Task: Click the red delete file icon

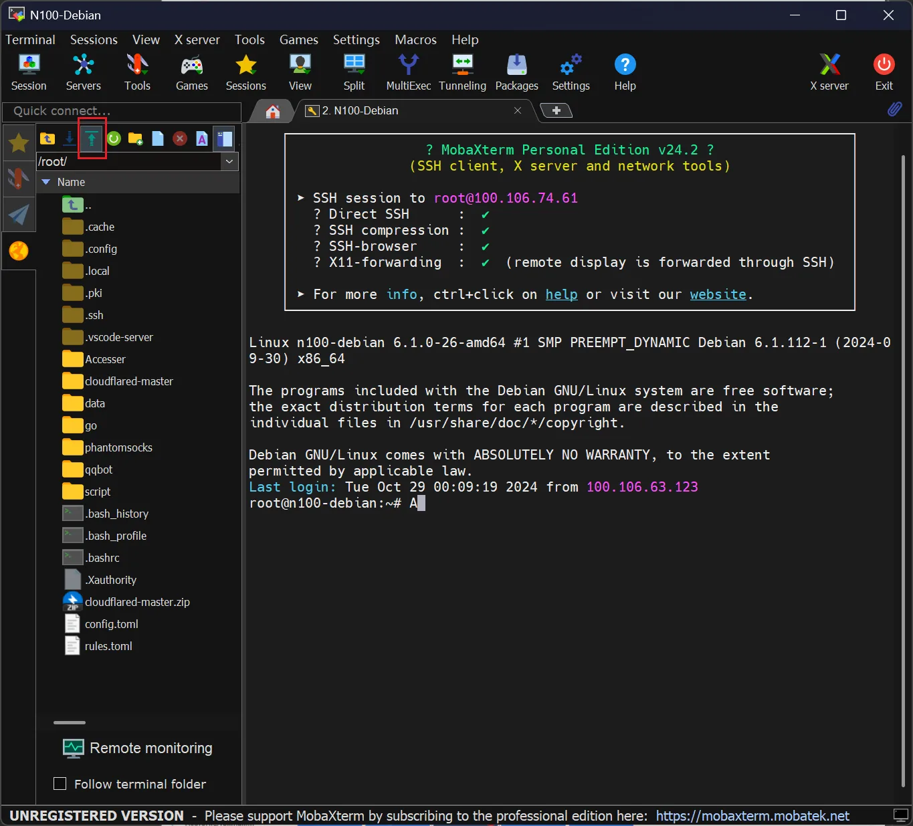Action: (x=179, y=138)
